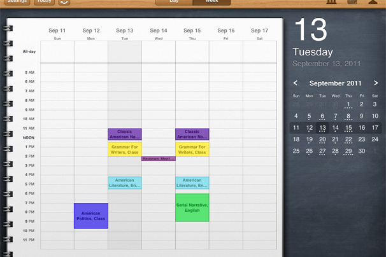Click the sync refresh icon in toolbar
Screen dimensions: 386x257
click(x=64, y=2)
